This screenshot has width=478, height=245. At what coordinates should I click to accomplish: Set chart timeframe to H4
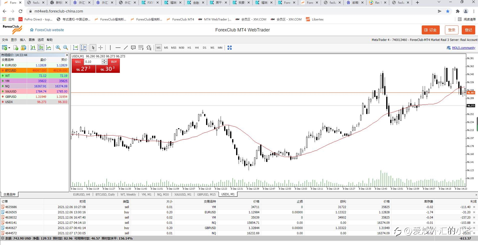[197, 48]
